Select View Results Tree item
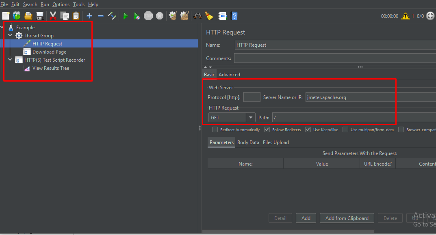 [51, 68]
